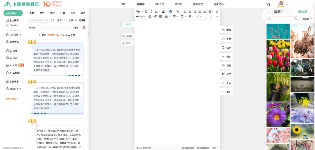
Task: Expand the 服务中心 menu
Action: (x=220, y=4)
